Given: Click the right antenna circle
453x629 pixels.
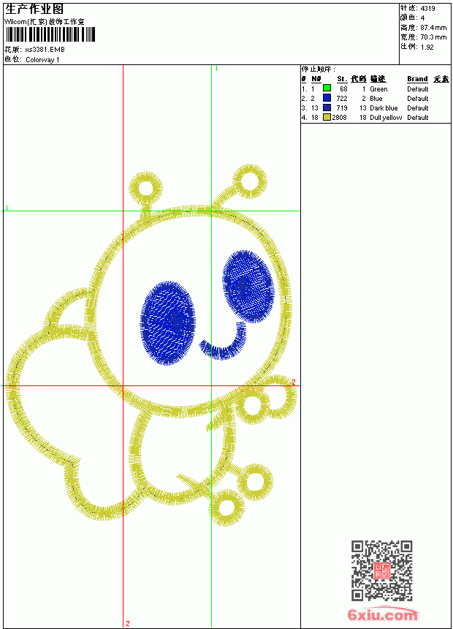Looking at the screenshot, I should pos(250,181).
